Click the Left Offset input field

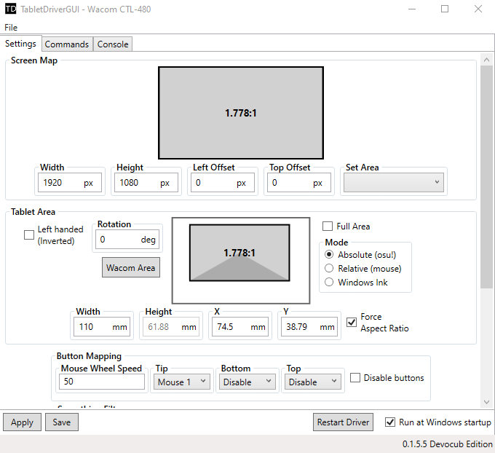coord(223,183)
